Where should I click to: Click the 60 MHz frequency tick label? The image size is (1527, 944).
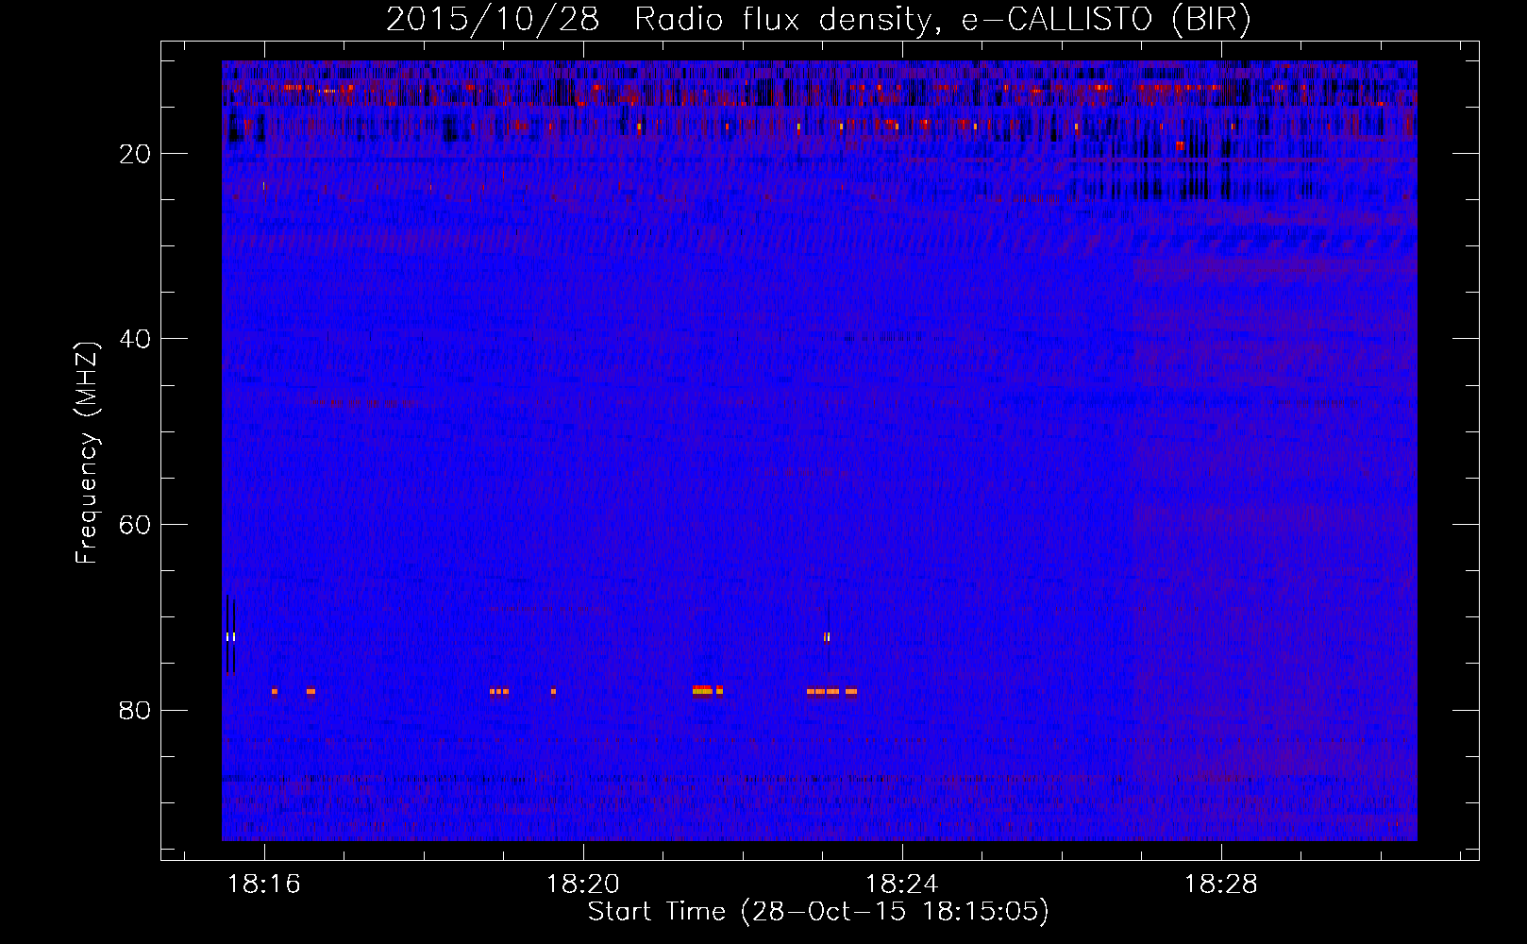click(136, 525)
